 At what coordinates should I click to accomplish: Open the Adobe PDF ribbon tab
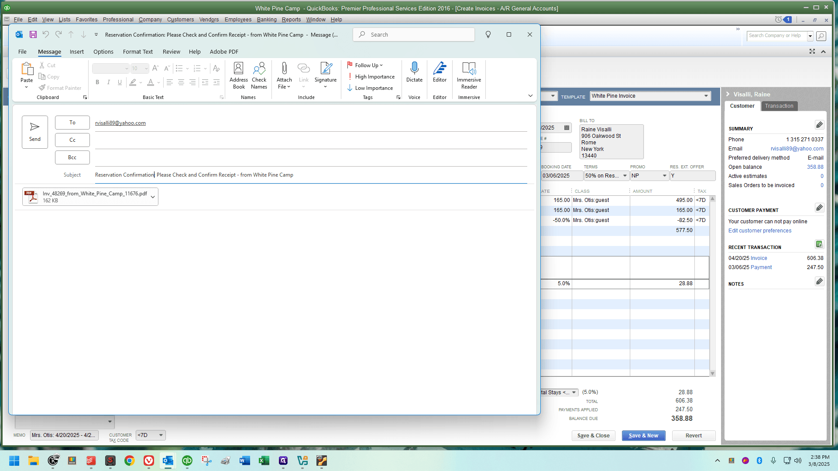coord(224,51)
